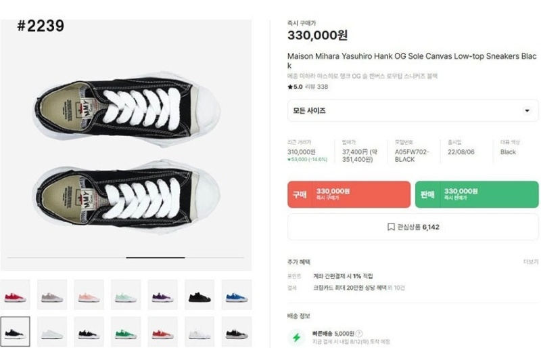Select the green sneaker thumbnail in bottom row
Viewport: 541px width, 348px height.
(x=126, y=332)
